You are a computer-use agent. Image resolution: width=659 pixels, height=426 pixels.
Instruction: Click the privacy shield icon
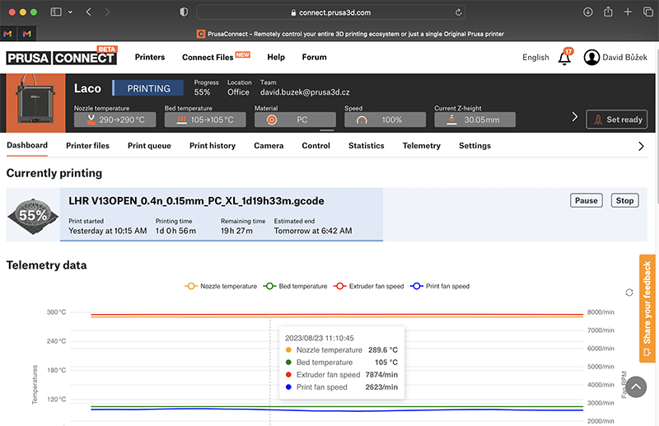point(184,12)
